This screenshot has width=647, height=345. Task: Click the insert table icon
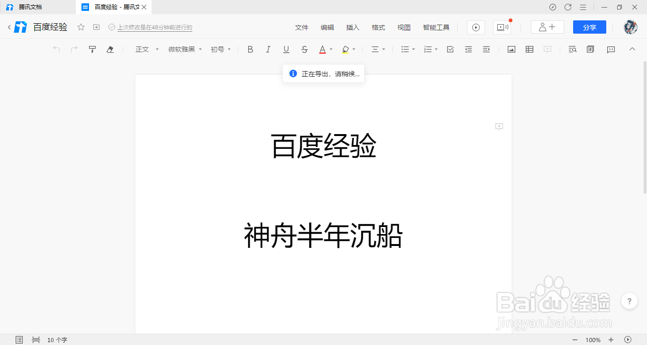coord(530,49)
